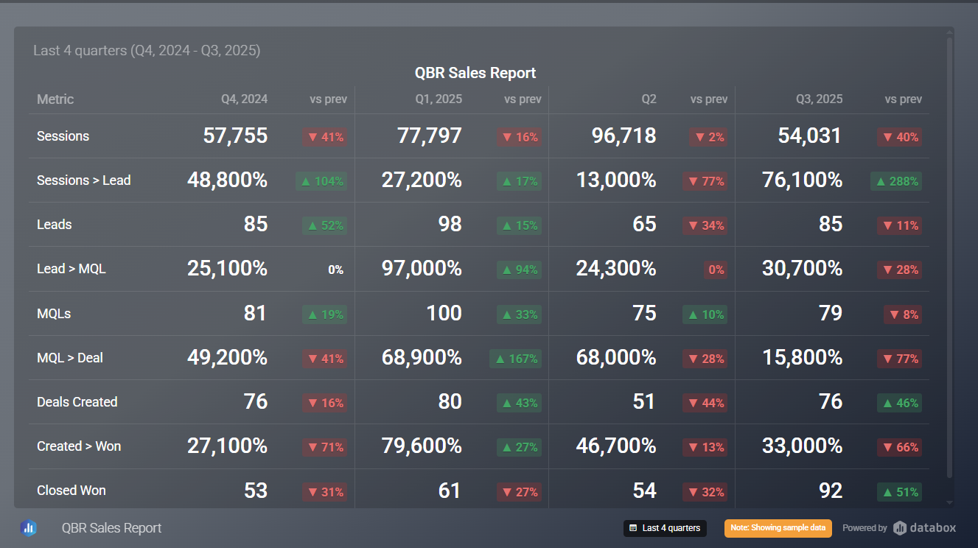Viewport: 978px width, 548px height.
Task: Select the Deals Created row label
Action: coord(77,402)
